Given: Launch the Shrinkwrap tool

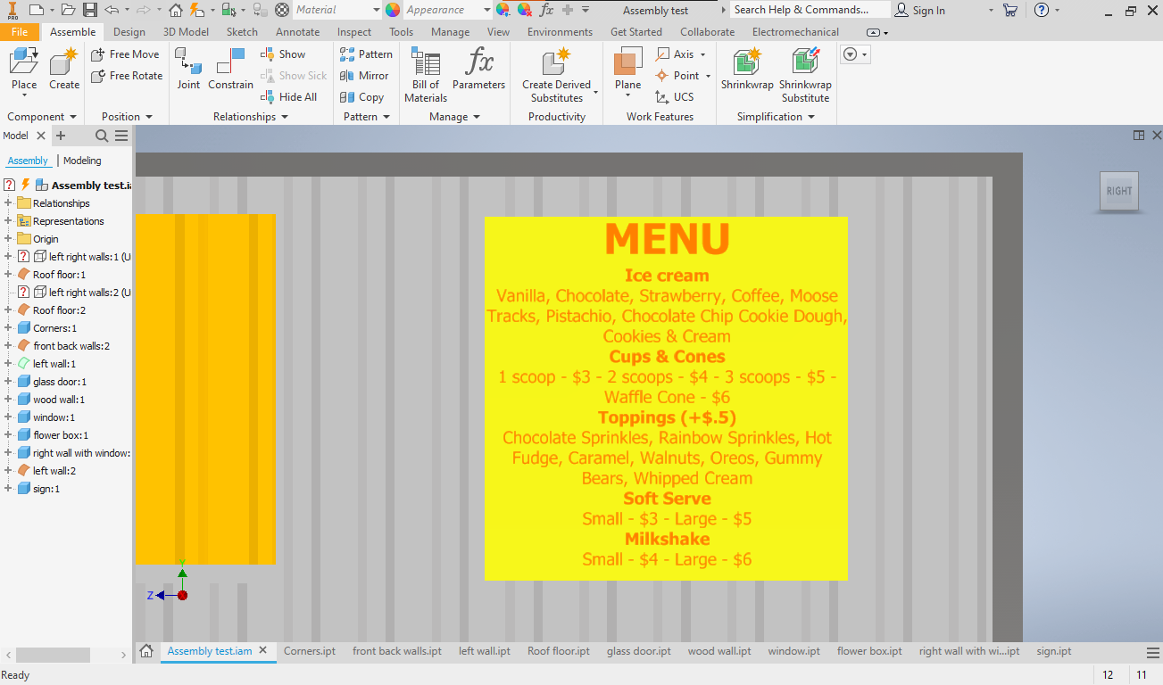Looking at the screenshot, I should coord(747,70).
